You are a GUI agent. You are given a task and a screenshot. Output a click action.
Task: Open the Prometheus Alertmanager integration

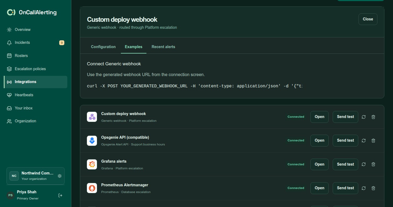point(319,188)
